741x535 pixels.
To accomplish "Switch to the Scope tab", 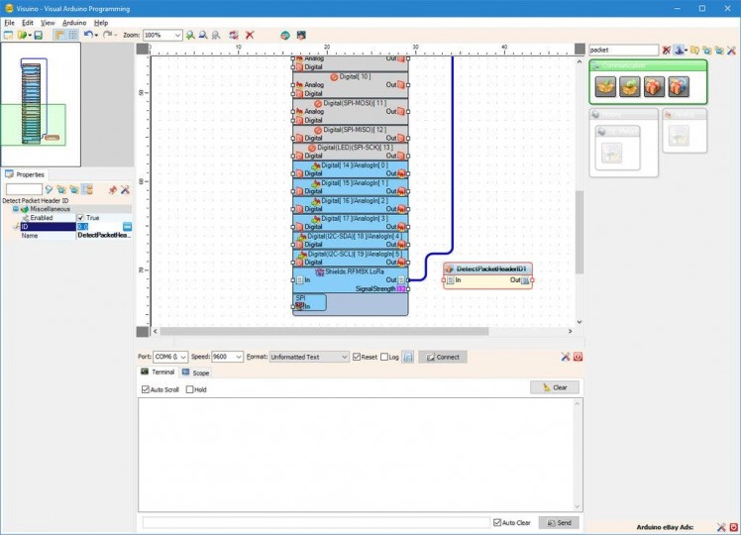I will click(x=195, y=373).
